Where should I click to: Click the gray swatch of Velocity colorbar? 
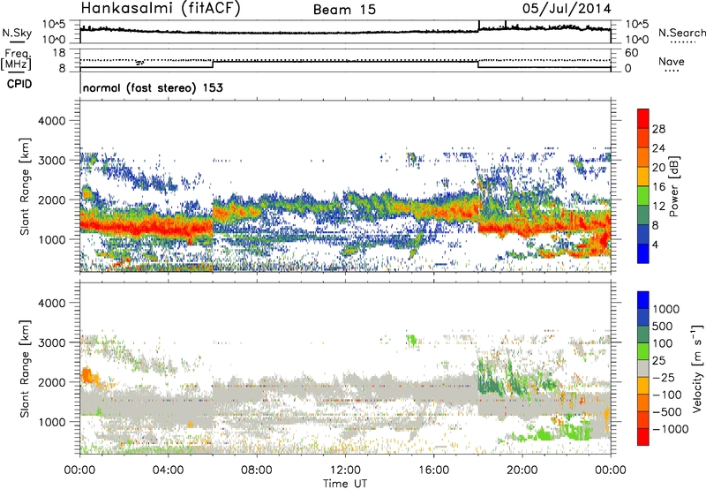click(643, 369)
